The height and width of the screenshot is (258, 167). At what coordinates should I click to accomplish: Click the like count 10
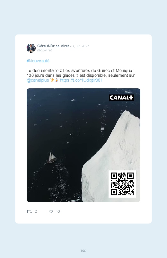tap(58, 211)
